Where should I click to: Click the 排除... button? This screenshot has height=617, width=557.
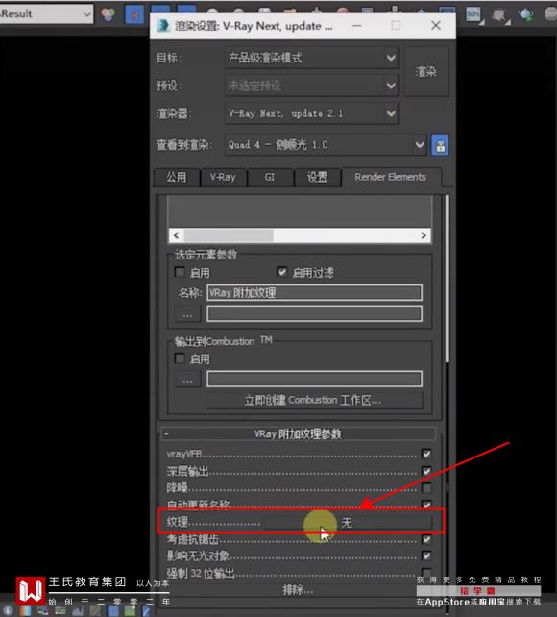point(298,590)
